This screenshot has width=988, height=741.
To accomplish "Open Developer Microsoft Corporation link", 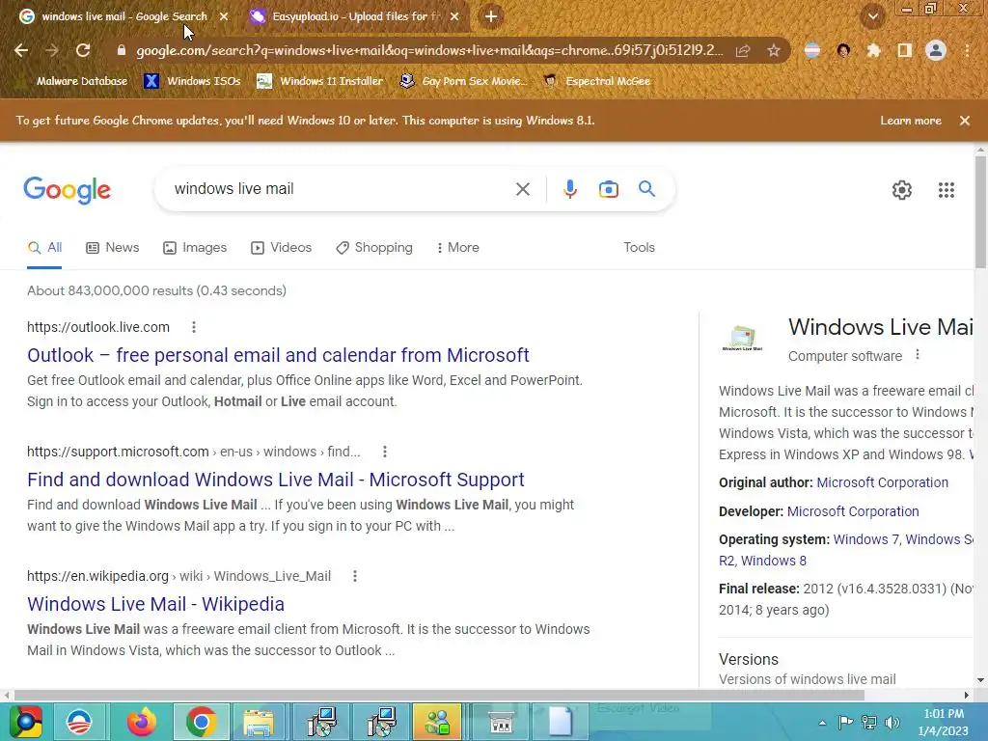I will point(853,511).
